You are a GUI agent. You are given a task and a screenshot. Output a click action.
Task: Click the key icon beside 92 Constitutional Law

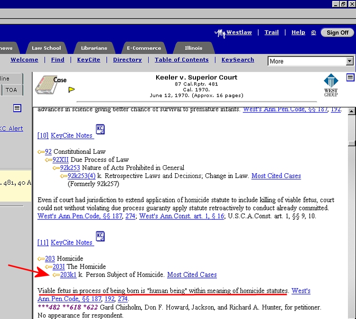[41, 151]
